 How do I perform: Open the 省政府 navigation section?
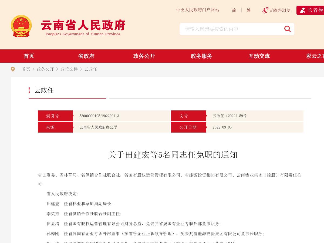(86, 56)
